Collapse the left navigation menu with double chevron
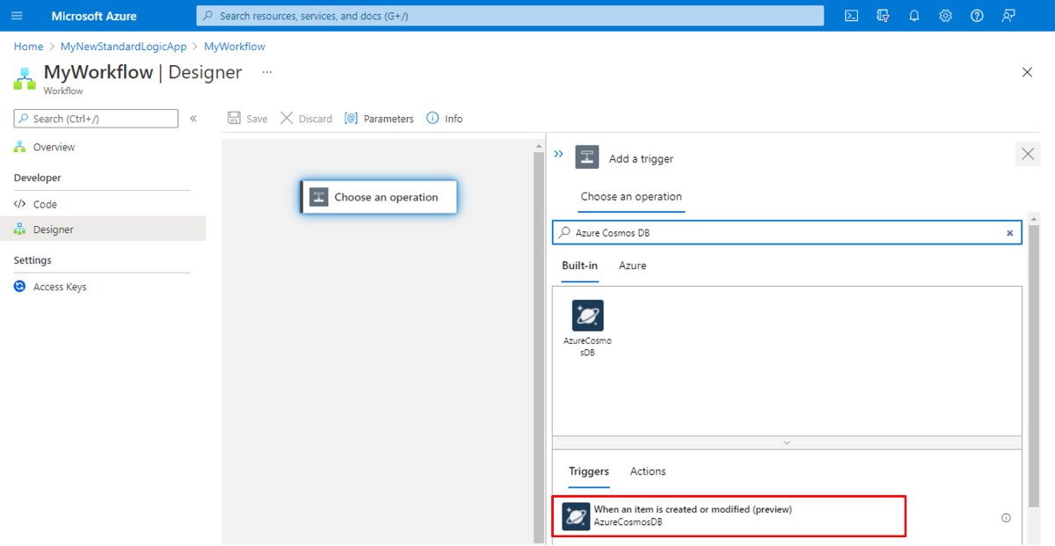The width and height of the screenshot is (1055, 546). [193, 119]
